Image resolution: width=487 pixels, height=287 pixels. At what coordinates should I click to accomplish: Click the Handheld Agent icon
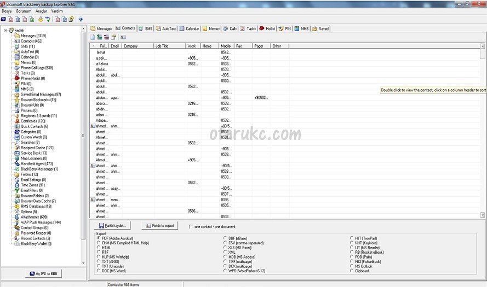pyautogui.click(x=17, y=163)
